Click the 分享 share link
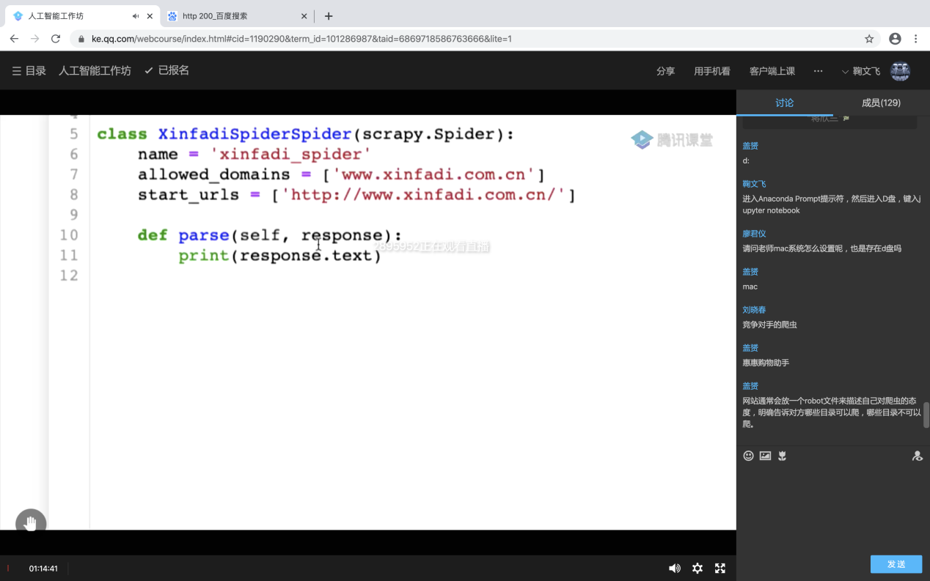 click(665, 71)
